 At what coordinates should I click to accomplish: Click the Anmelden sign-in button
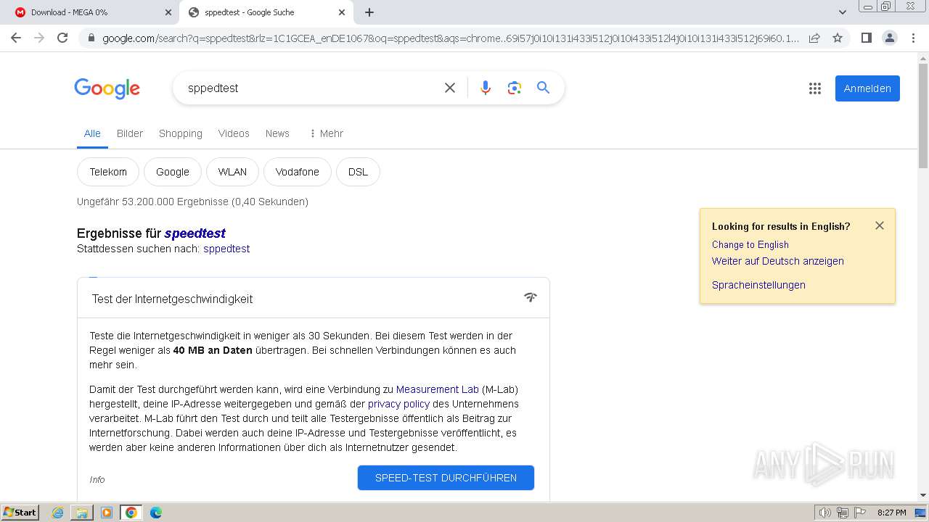[x=867, y=88]
